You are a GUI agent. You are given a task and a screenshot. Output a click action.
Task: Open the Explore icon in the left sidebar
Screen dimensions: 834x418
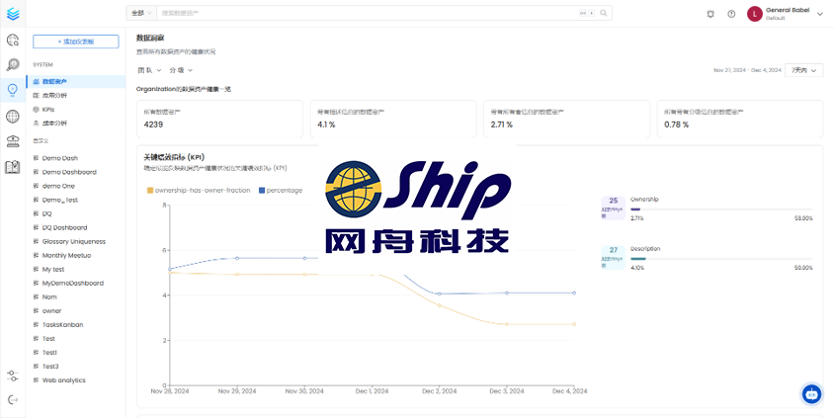pyautogui.click(x=13, y=41)
